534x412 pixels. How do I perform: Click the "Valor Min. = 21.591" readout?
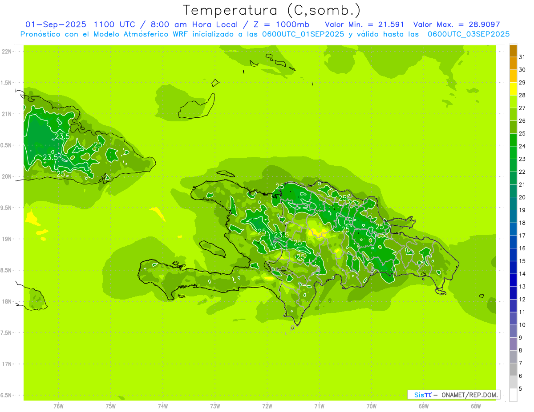[364, 24]
